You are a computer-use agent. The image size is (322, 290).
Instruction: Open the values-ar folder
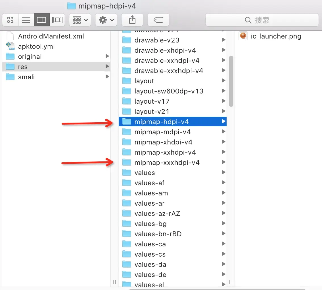click(x=173, y=203)
